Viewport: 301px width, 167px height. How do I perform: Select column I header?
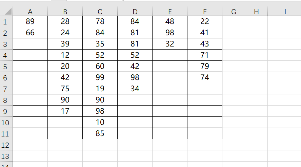point(284,12)
